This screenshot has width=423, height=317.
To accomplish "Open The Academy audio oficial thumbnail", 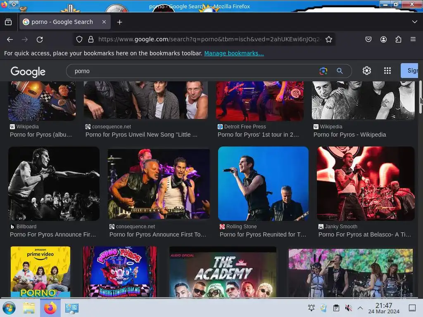I will pyautogui.click(x=223, y=272).
